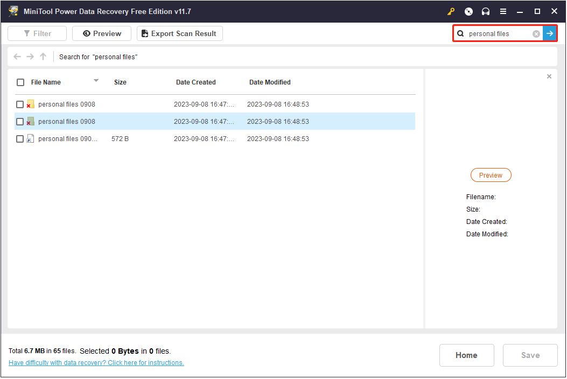
Task: Navigate back with the left arrow
Action: [x=17, y=57]
